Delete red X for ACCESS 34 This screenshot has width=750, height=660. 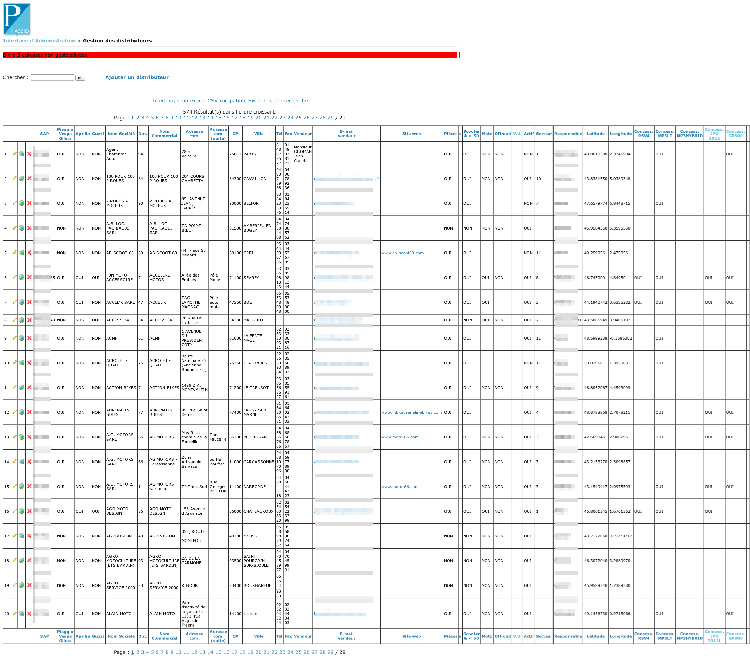(29, 320)
